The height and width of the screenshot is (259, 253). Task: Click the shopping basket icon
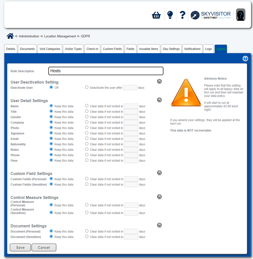156,15
